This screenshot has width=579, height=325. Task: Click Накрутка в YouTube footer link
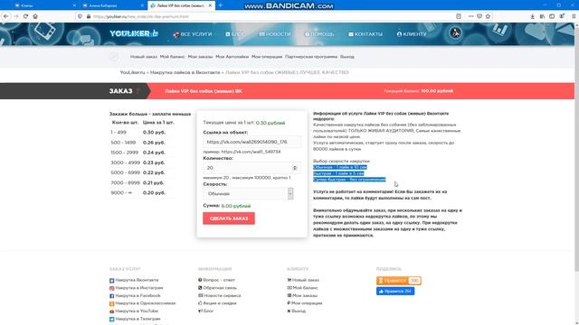[x=137, y=311]
